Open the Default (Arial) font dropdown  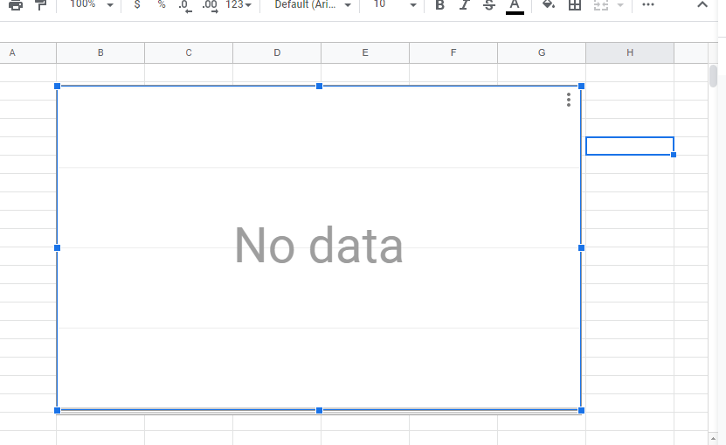tap(313, 4)
